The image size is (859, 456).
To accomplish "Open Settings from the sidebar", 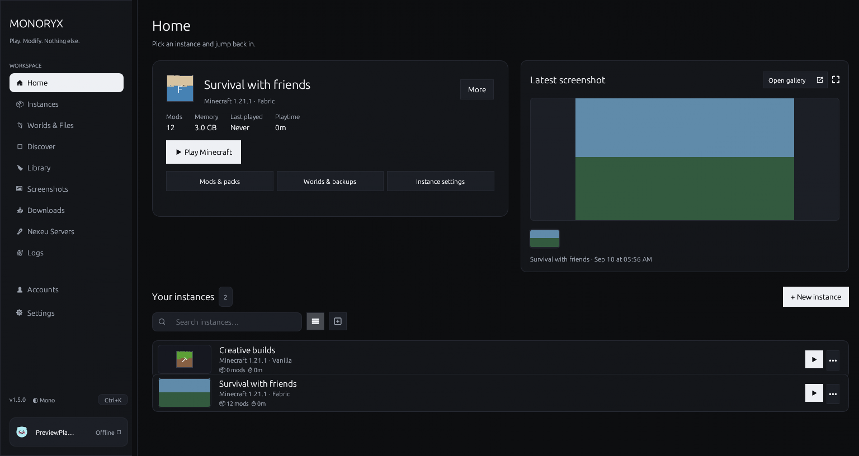I will coord(67,313).
